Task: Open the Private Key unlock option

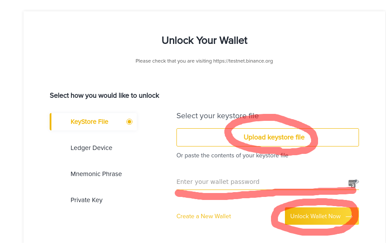Action: pyautogui.click(x=86, y=200)
